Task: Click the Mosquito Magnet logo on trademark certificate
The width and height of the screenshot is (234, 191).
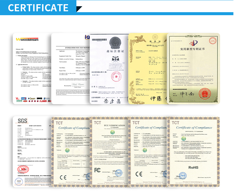Action: point(116,63)
